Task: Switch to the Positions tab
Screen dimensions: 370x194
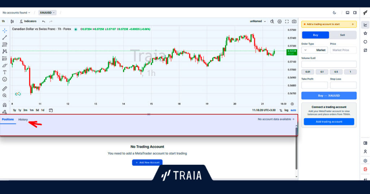Action: [8, 119]
